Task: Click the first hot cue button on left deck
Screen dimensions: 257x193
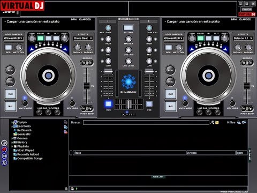Action: 39,113
